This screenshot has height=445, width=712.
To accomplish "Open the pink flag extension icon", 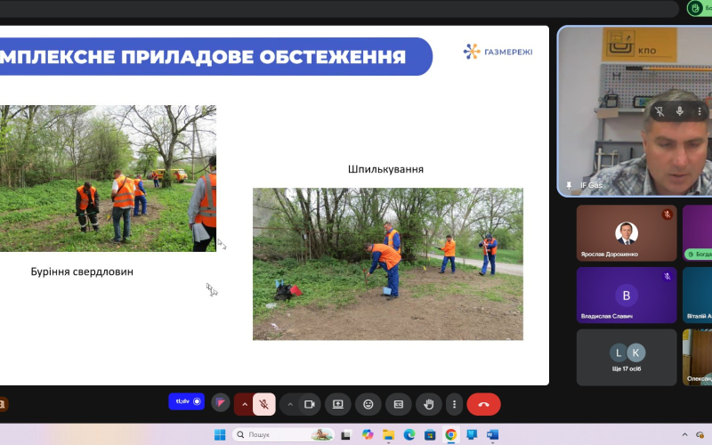I will point(220,403).
